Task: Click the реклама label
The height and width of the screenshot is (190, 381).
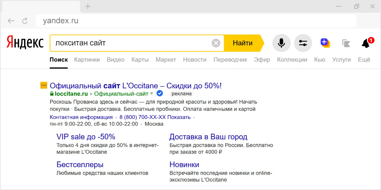Action: [x=182, y=94]
